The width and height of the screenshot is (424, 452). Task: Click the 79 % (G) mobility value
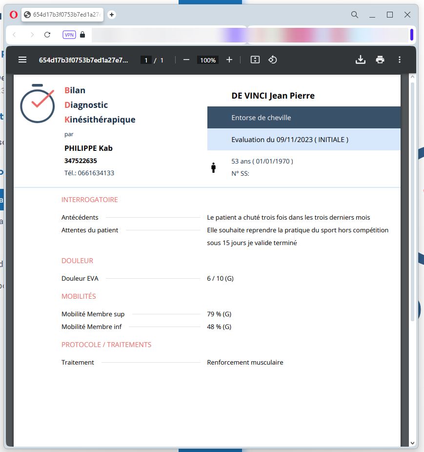click(219, 314)
